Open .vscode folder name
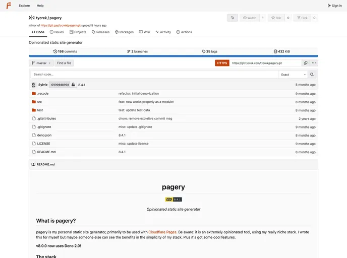Image resolution: width=347 pixels, height=258 pixels. (x=43, y=94)
